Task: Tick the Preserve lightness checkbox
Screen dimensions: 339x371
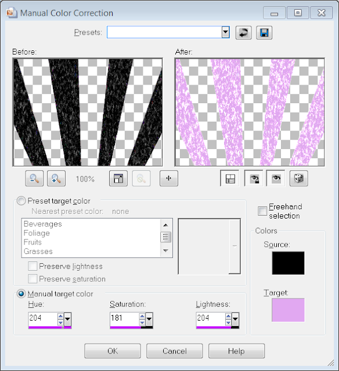Action: point(33,266)
